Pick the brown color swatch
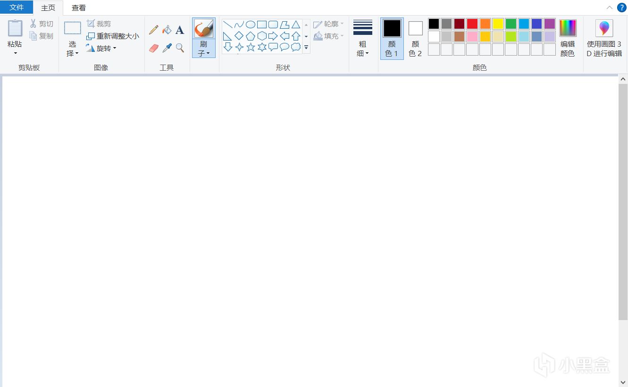Viewport: 628px width, 387px height. tap(460, 36)
